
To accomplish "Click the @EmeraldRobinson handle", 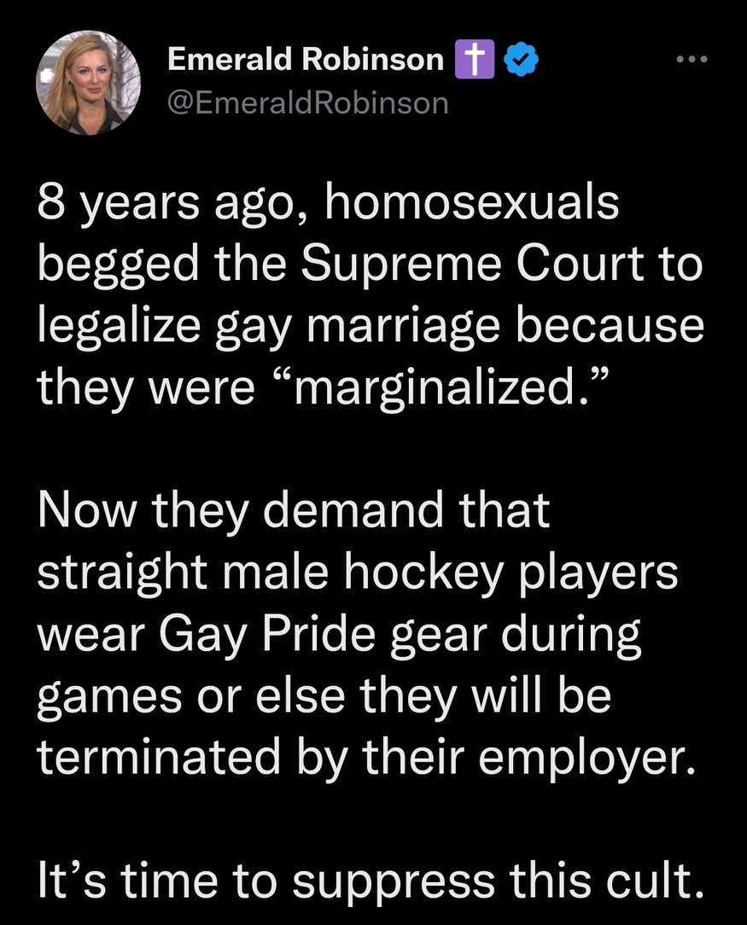I will coord(307,102).
